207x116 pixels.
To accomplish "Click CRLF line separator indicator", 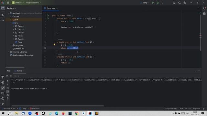I will point(181,109).
